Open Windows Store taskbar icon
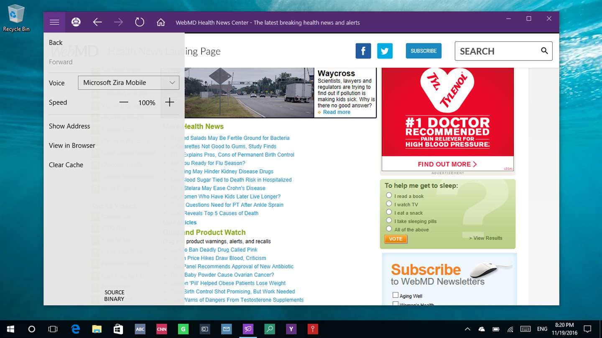 (x=118, y=329)
